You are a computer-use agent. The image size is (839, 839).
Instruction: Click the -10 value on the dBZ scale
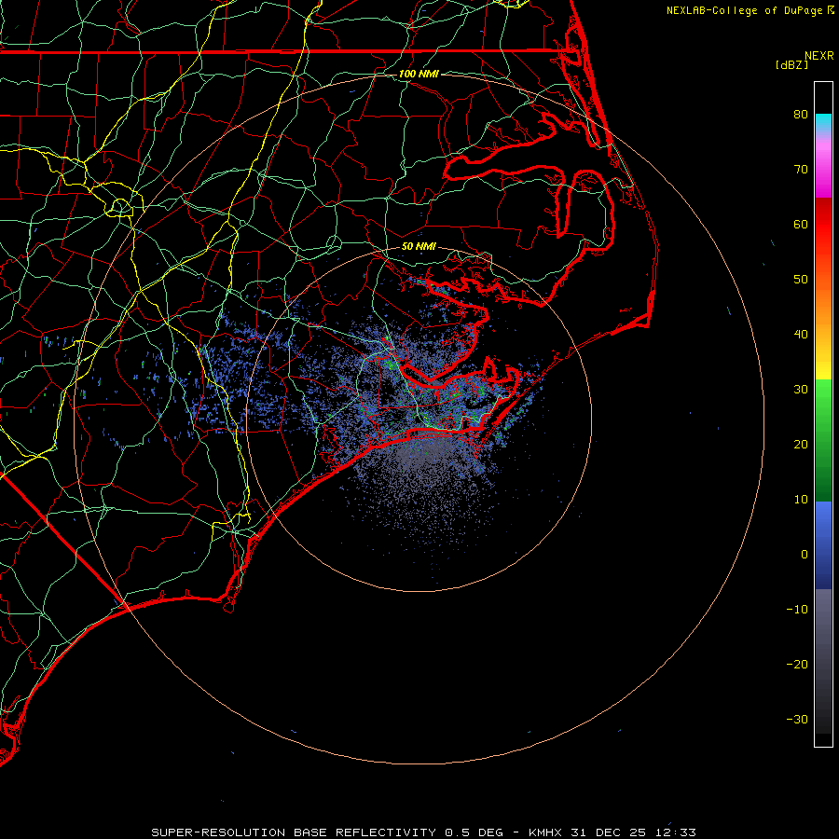(797, 610)
